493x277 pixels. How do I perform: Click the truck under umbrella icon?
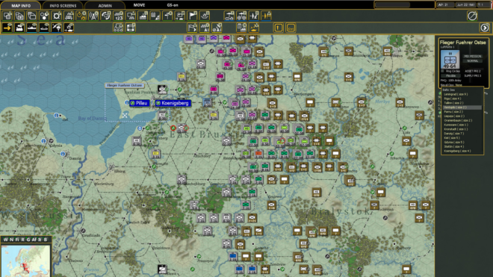tap(229, 16)
